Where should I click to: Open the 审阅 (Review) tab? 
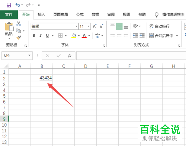pyautogui.click(x=111, y=14)
